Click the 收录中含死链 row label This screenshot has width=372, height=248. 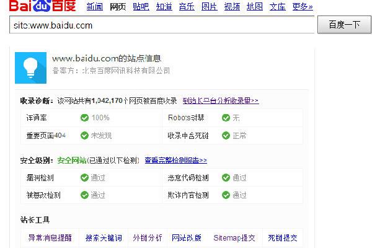tap(188, 136)
